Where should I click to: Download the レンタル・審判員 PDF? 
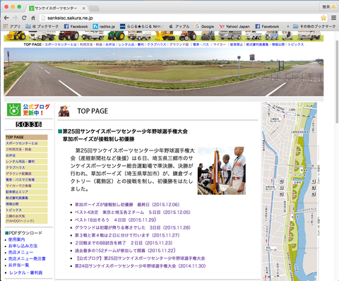tap(26, 273)
